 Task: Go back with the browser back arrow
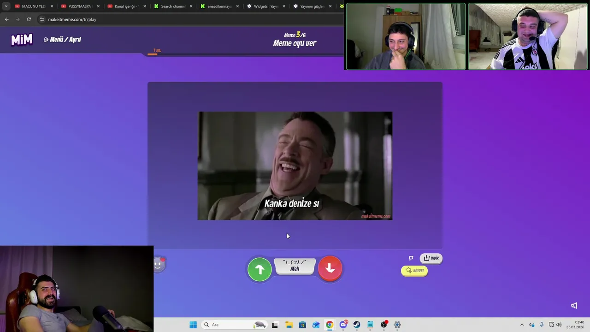point(6,19)
